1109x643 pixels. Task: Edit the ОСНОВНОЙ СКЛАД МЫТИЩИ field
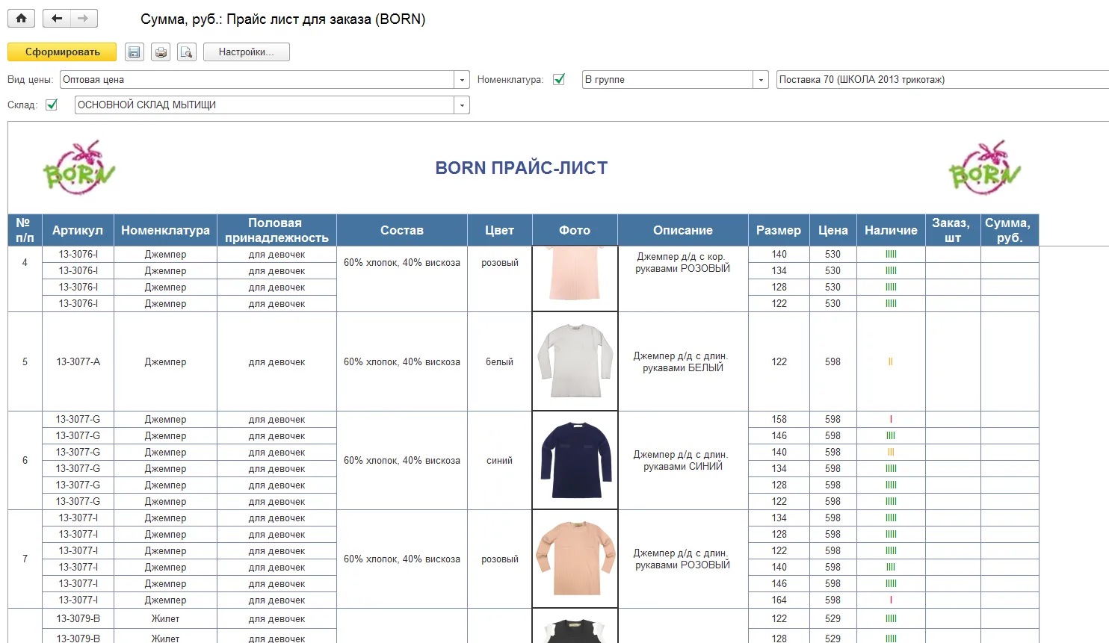click(x=265, y=105)
